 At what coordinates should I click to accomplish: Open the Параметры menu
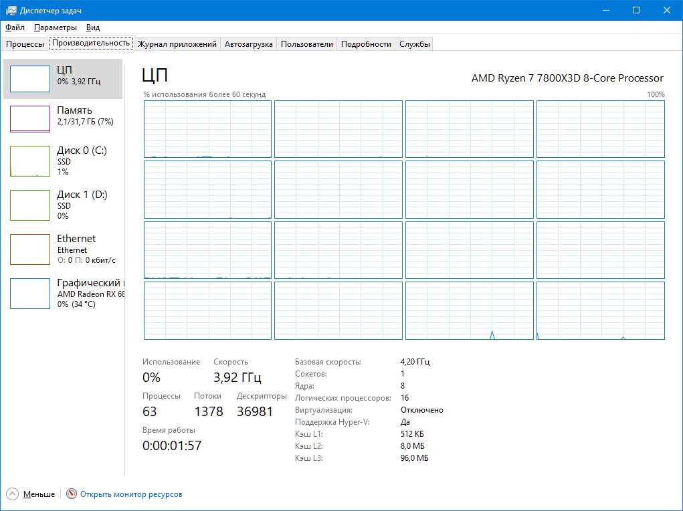click(x=56, y=27)
